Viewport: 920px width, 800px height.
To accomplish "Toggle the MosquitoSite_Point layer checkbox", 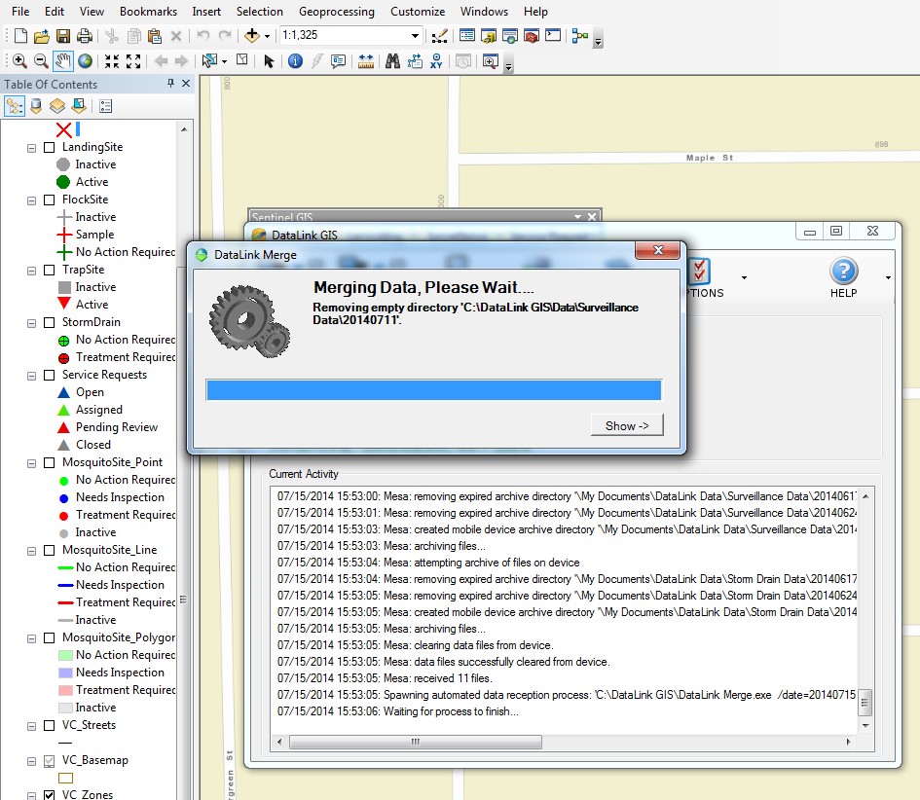I will [x=50, y=462].
